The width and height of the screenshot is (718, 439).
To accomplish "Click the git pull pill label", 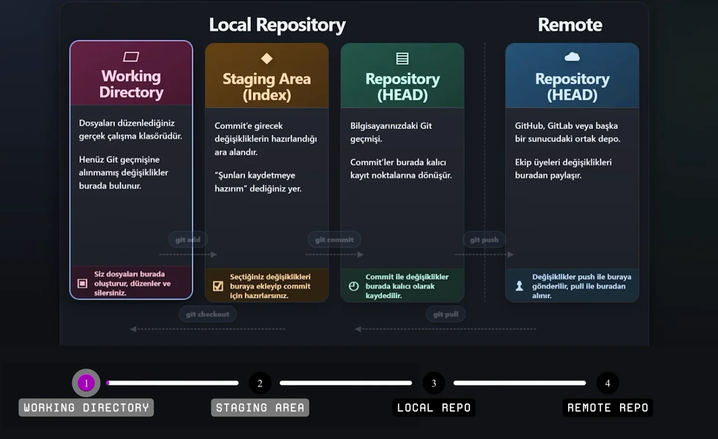I will [x=446, y=314].
